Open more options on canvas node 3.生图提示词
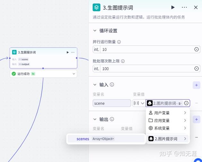Image resolution: width=202 pixels, height=162 pixels. coord(73,53)
